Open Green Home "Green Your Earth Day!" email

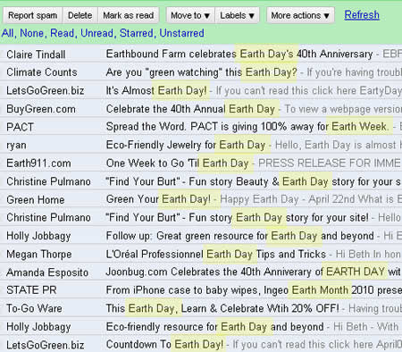click(x=201, y=199)
